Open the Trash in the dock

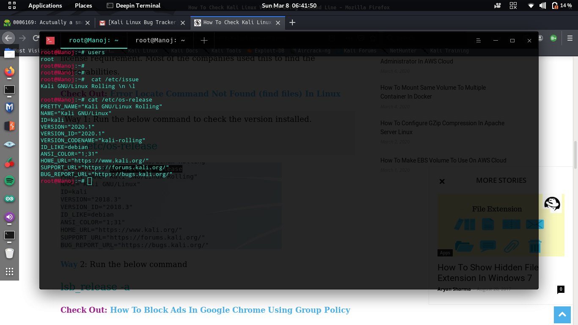tap(9, 253)
